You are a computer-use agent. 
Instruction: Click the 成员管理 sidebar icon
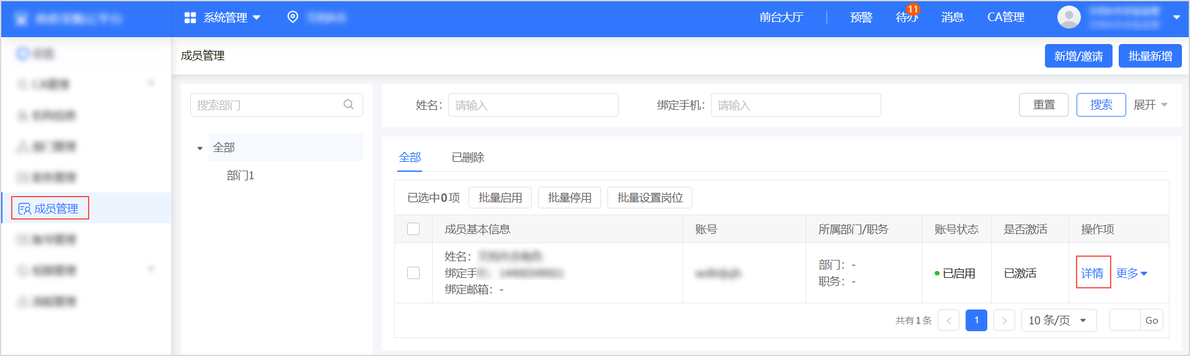(24, 209)
